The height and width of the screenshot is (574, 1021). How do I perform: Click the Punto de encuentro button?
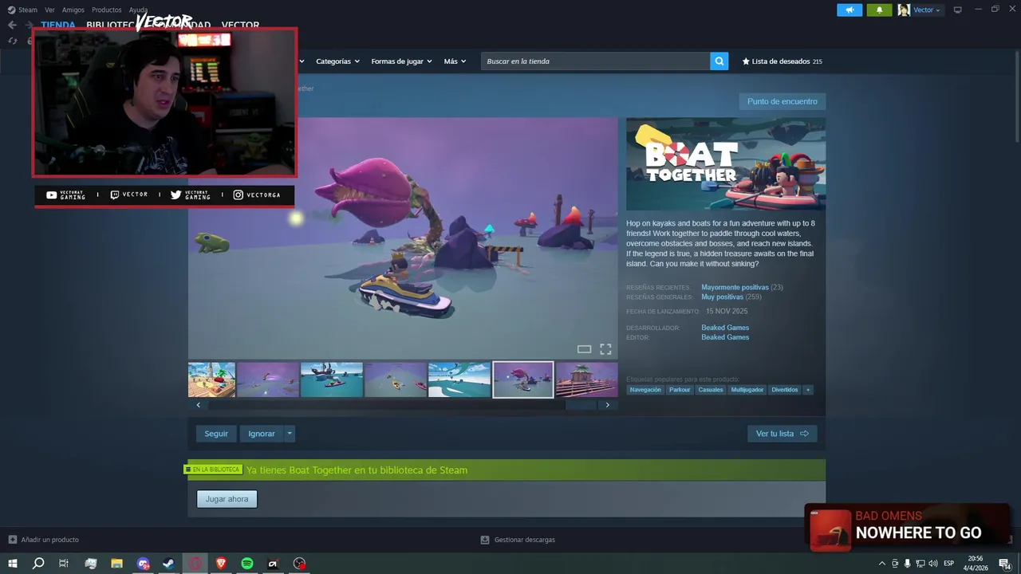pos(782,101)
